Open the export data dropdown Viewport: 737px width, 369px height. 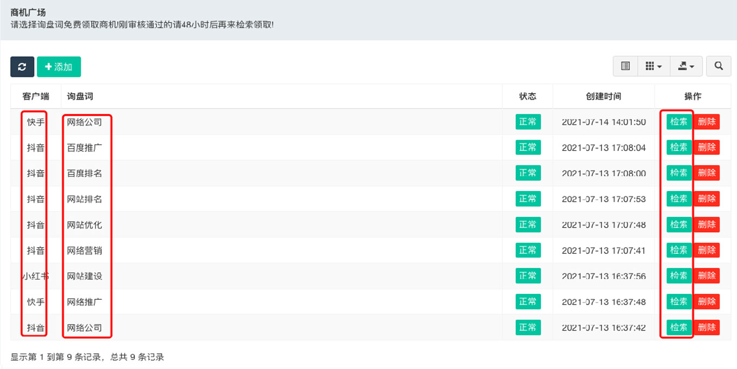[x=687, y=66]
